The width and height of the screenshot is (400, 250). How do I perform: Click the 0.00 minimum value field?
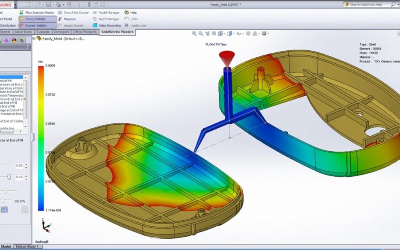tap(19, 165)
